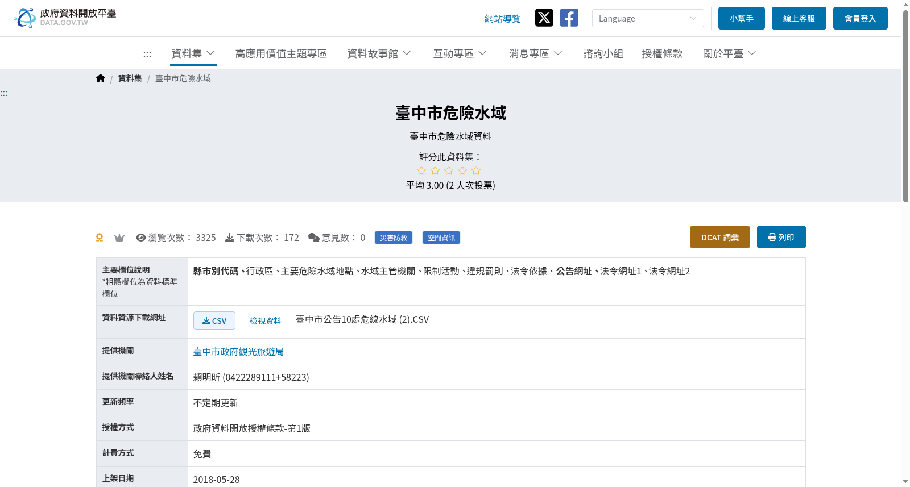Image resolution: width=910 pixels, height=487 pixels.
Task: Click the comments icon beside 意見數
Action: point(314,238)
